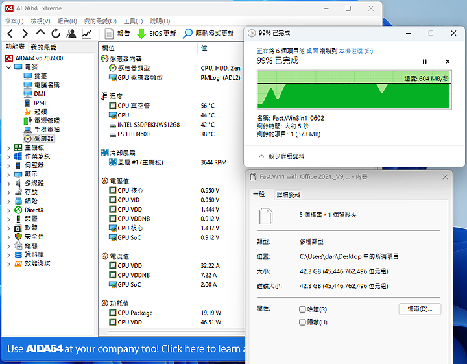Select the 效能測試 benchmark tree icon

[x=18, y=263]
